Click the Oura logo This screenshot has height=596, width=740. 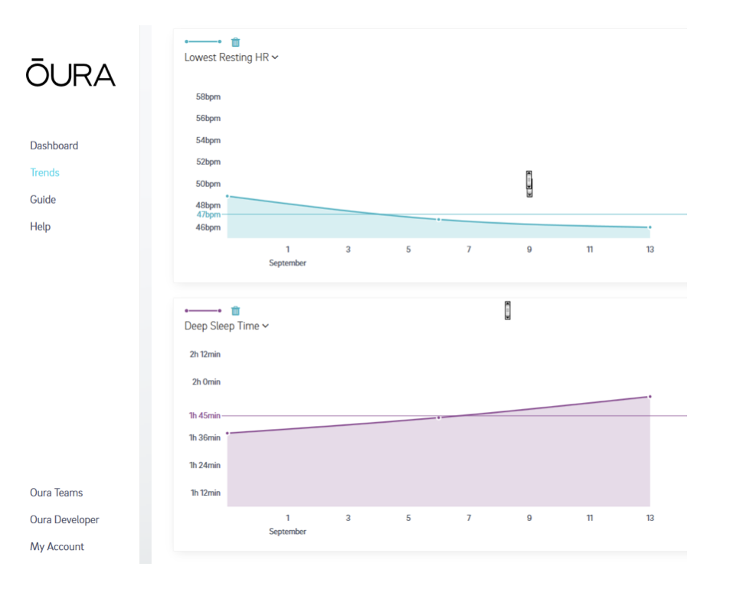click(x=70, y=74)
